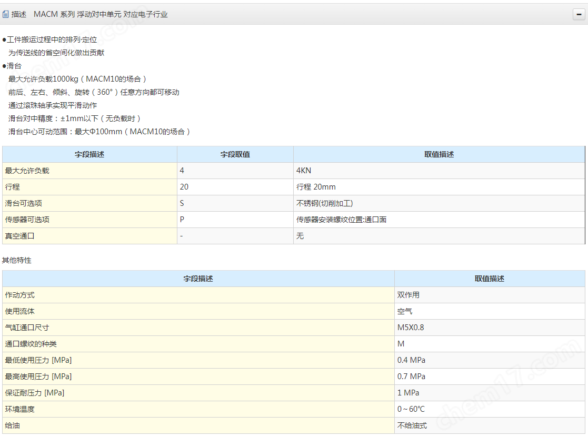Click the 其他特性 section heading
Screen dimensions: 588x436
17,260
